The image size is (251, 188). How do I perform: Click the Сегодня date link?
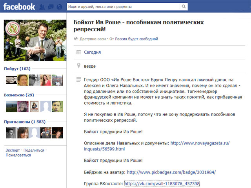click(x=92, y=52)
